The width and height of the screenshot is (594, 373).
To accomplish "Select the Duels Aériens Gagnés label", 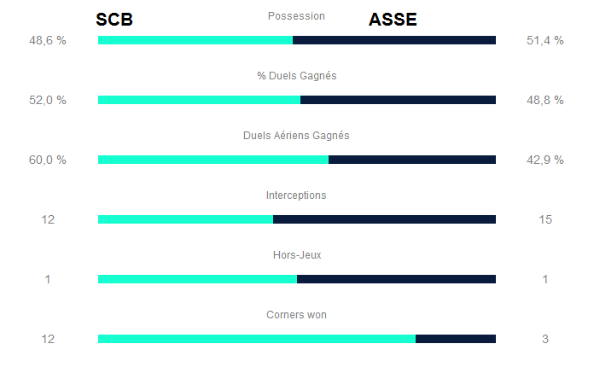I will [296, 136].
